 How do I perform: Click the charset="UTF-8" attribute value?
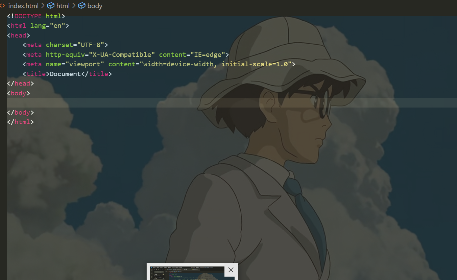pos(90,45)
